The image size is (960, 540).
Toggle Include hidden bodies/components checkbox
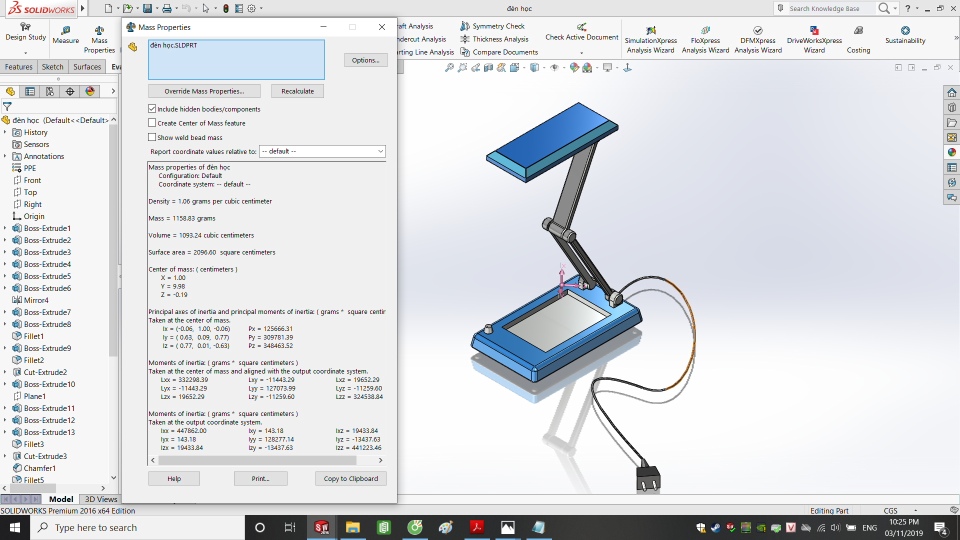click(152, 108)
